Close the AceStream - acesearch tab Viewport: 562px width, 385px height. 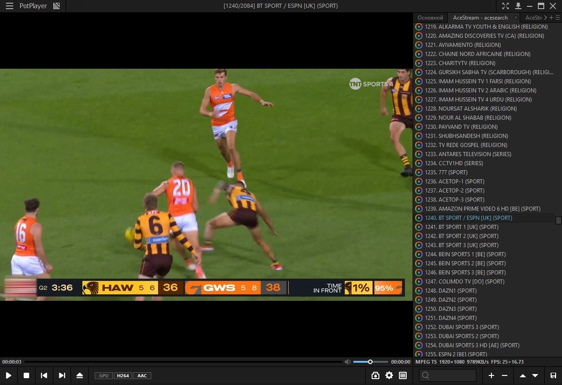click(x=516, y=18)
